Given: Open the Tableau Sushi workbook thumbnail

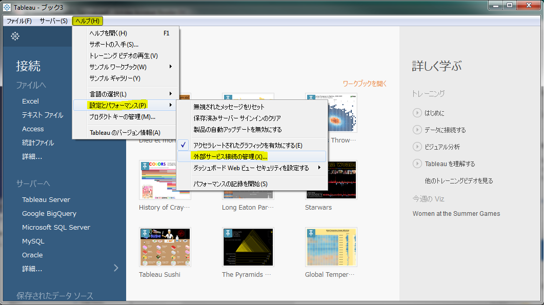Looking at the screenshot, I should (165, 247).
